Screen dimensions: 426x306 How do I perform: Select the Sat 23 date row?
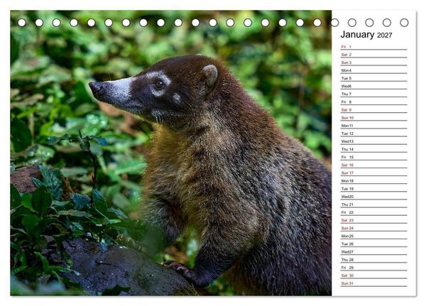coord(374,220)
